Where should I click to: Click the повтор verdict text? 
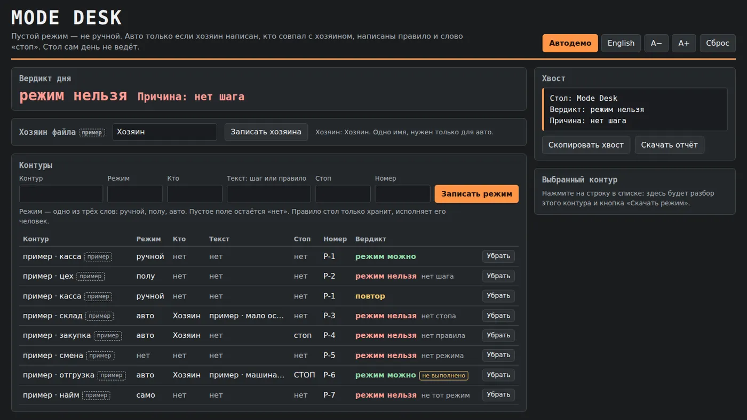coord(370,296)
